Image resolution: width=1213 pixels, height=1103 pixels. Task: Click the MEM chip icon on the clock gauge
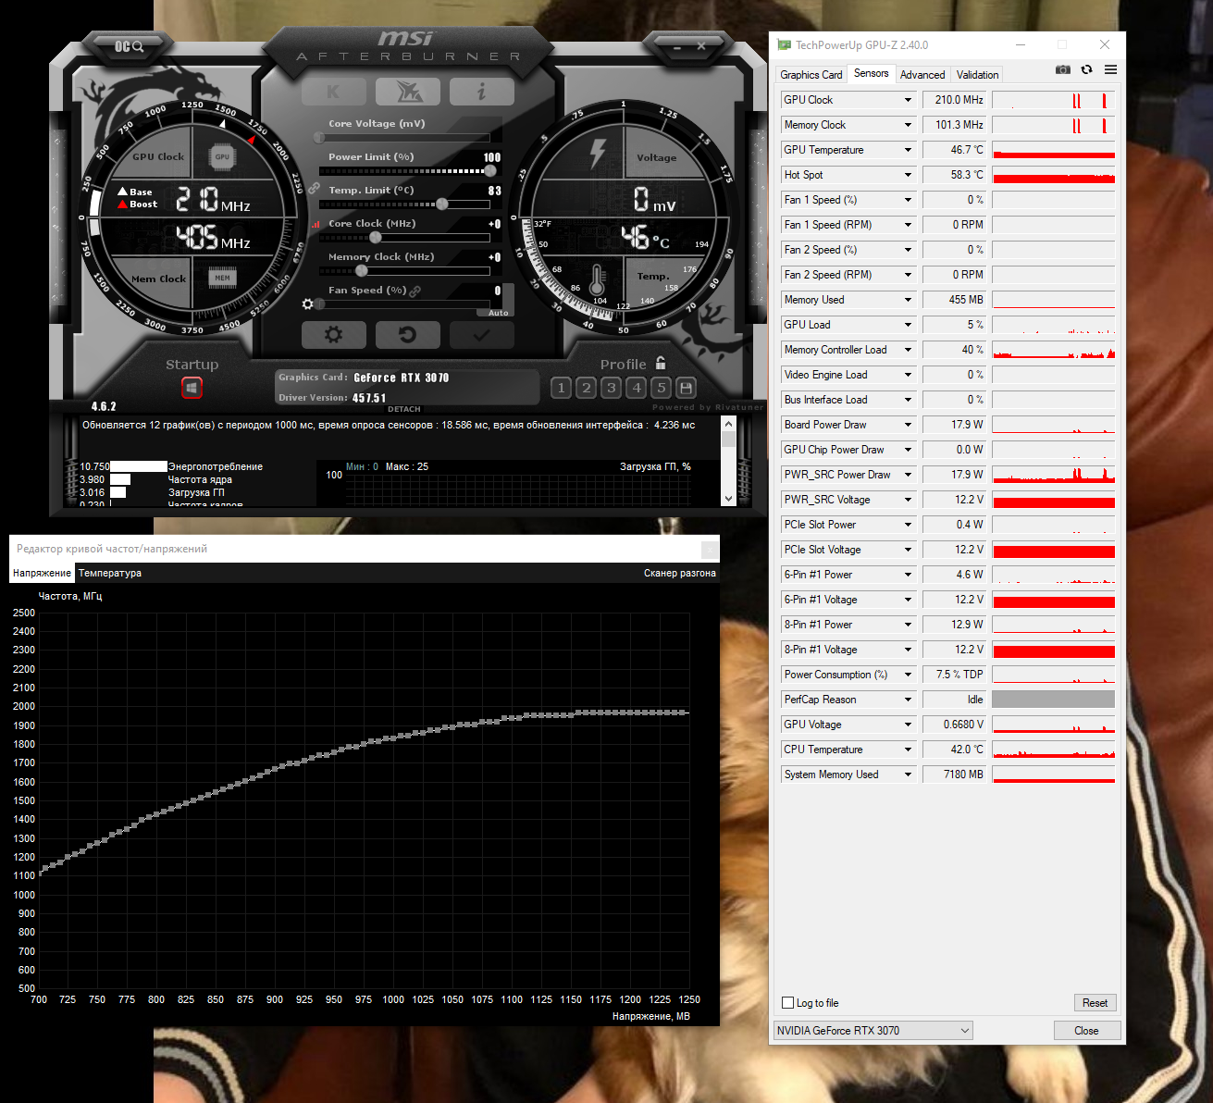point(222,278)
